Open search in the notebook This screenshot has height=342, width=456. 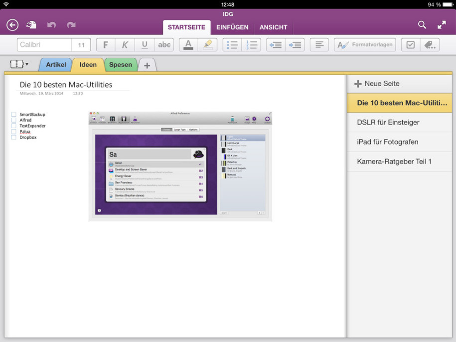click(422, 24)
